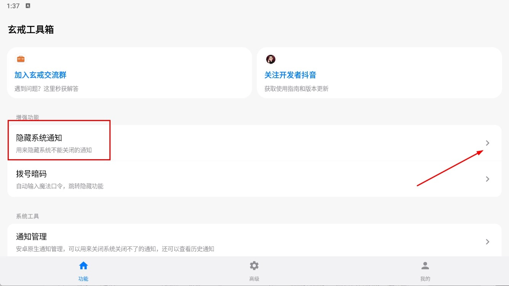Screen dimensions: 509x286
Task: Switch to the 高级 tab label
Action: [x=254, y=279]
